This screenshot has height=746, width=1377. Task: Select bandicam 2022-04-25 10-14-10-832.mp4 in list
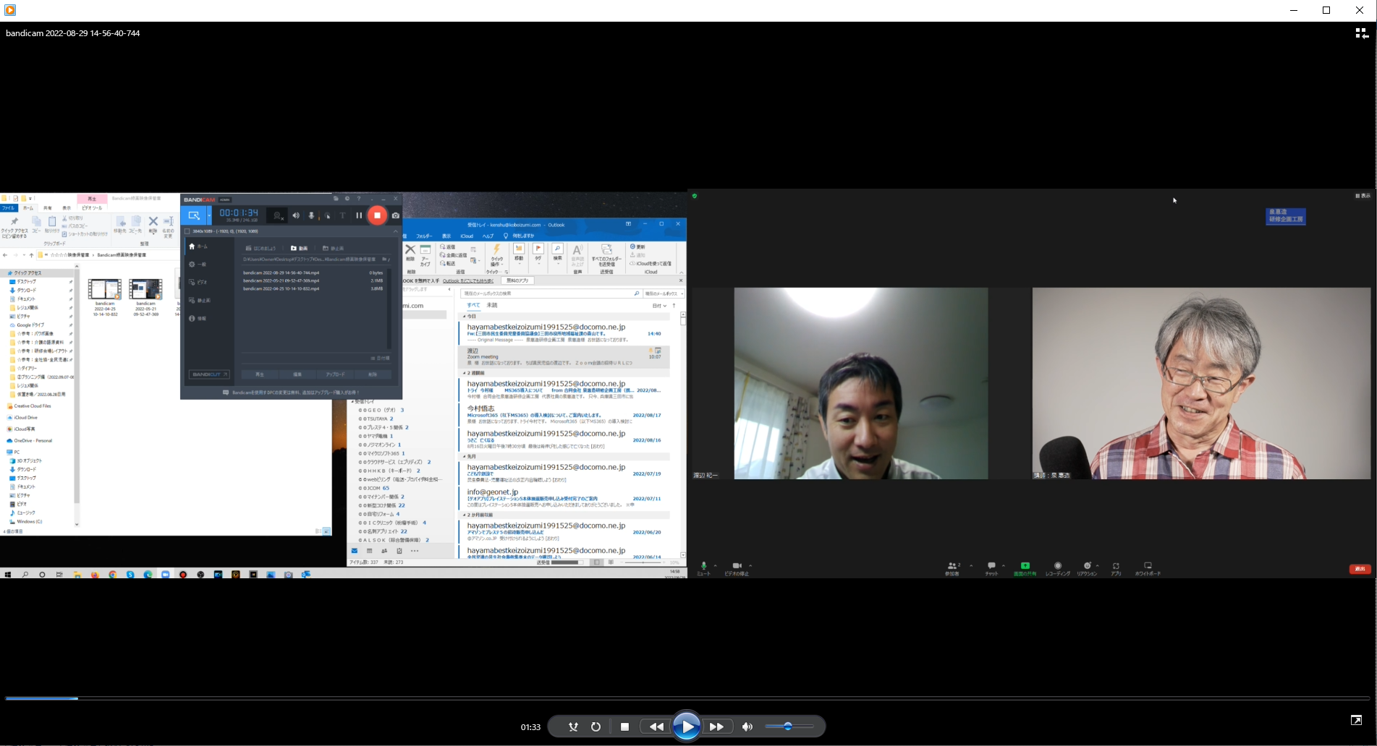pos(313,288)
